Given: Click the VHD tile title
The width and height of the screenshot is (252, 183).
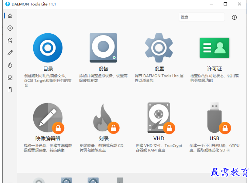Looking at the screenshot, I should pyautogui.click(x=159, y=139).
